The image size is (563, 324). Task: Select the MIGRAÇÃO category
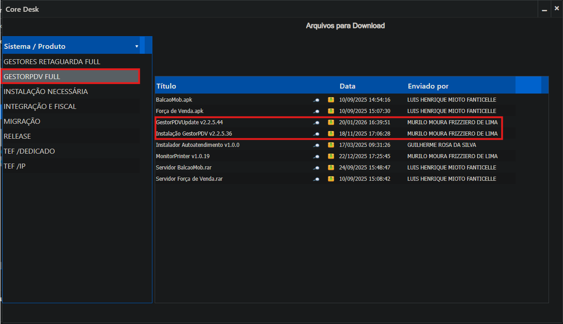point(22,122)
